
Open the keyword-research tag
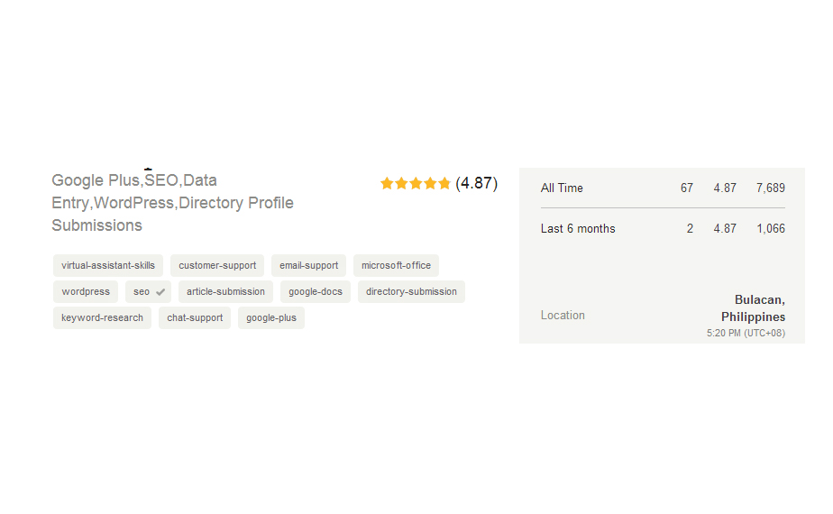point(102,318)
